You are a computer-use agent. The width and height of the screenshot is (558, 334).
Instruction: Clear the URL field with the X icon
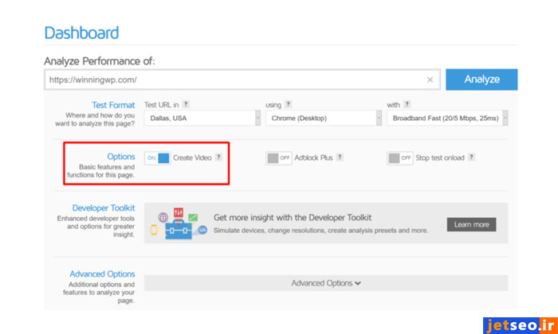(430, 80)
